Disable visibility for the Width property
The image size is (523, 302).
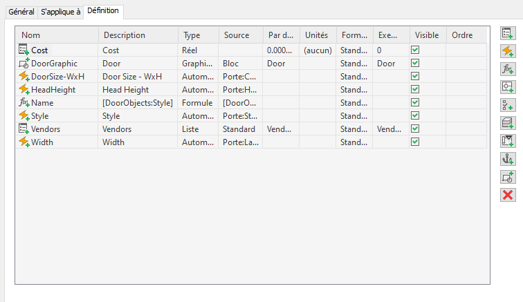click(415, 142)
